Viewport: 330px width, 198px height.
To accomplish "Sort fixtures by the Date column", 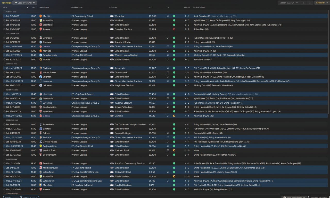I will (x=5, y=8).
